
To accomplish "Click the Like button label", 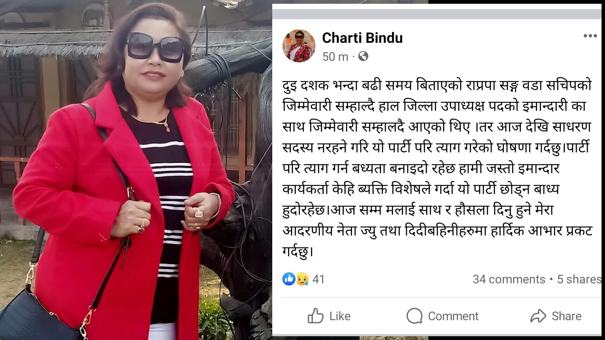I will (x=340, y=316).
